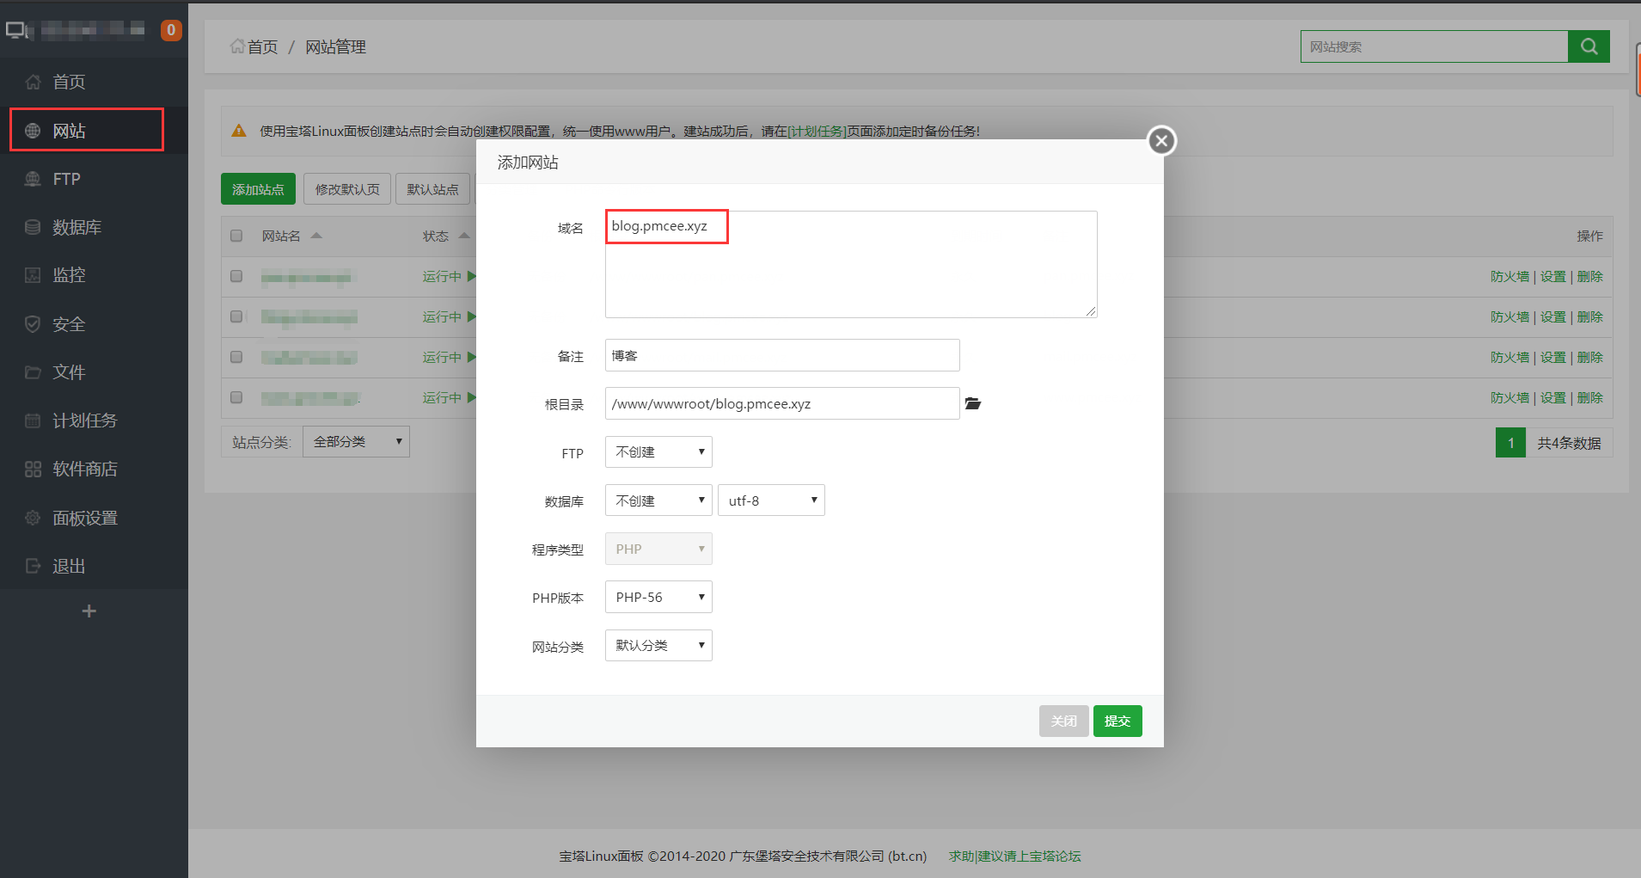
Task: Open the 安全 security section
Action: (x=69, y=323)
